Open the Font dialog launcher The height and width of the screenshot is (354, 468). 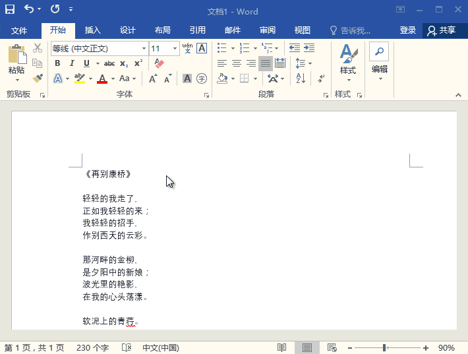click(206, 95)
